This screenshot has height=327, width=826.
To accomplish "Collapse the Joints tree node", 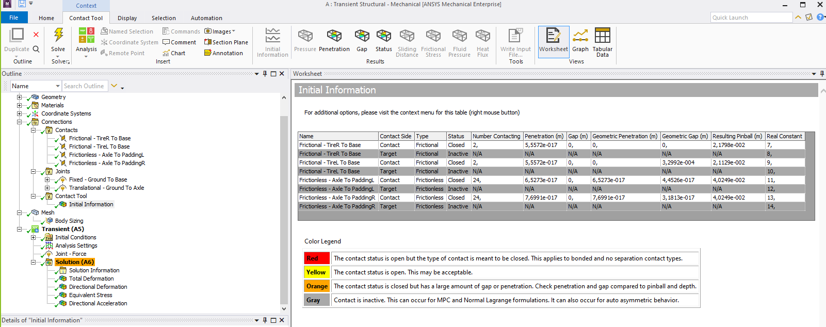I will [x=33, y=171].
